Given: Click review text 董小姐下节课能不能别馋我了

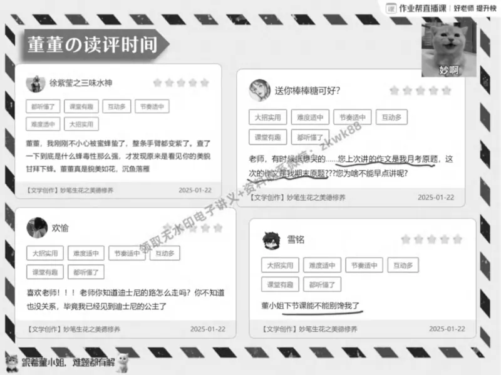Looking at the screenshot, I should click(310, 306).
